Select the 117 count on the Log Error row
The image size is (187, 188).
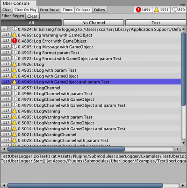pos(6,41)
